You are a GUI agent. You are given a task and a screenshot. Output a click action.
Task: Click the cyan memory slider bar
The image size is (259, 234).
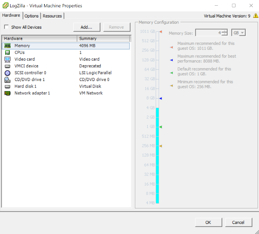[157, 155]
